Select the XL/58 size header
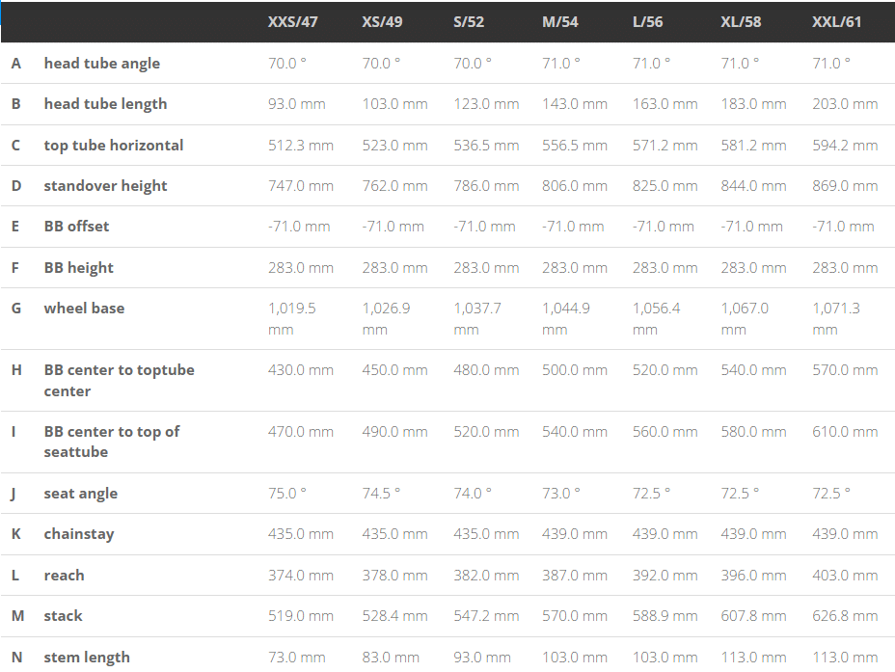The height and width of the screenshot is (672, 895). pos(741,22)
